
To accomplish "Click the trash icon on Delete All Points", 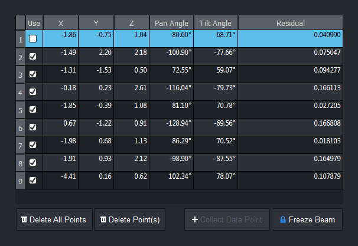I will coord(24,219).
